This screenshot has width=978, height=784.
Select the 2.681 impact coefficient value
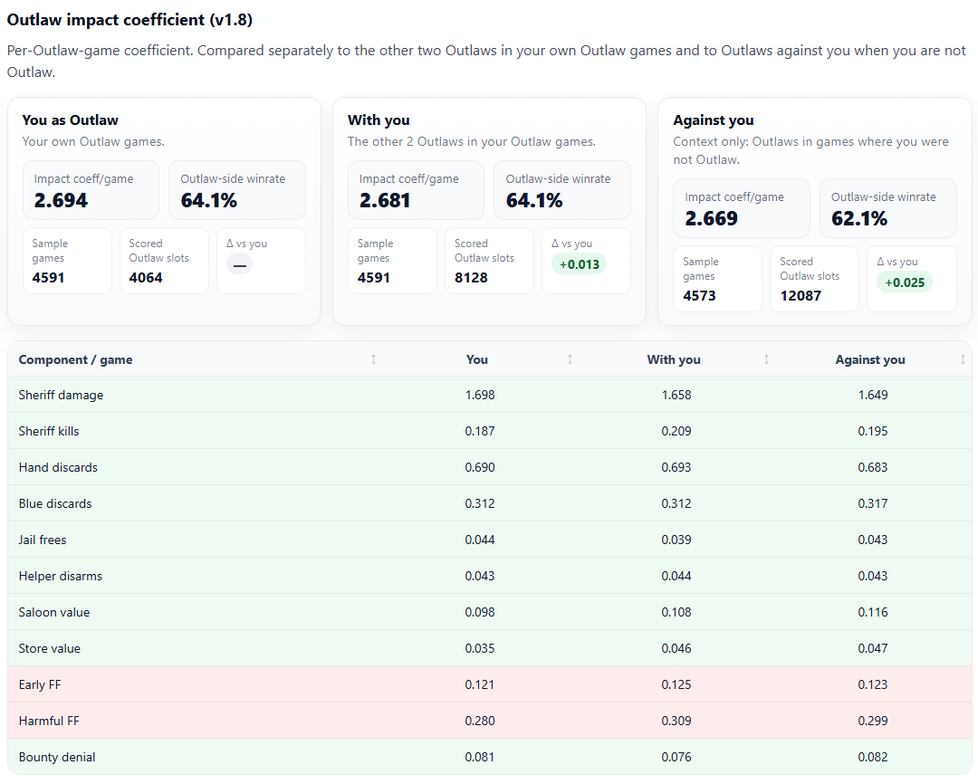click(385, 201)
